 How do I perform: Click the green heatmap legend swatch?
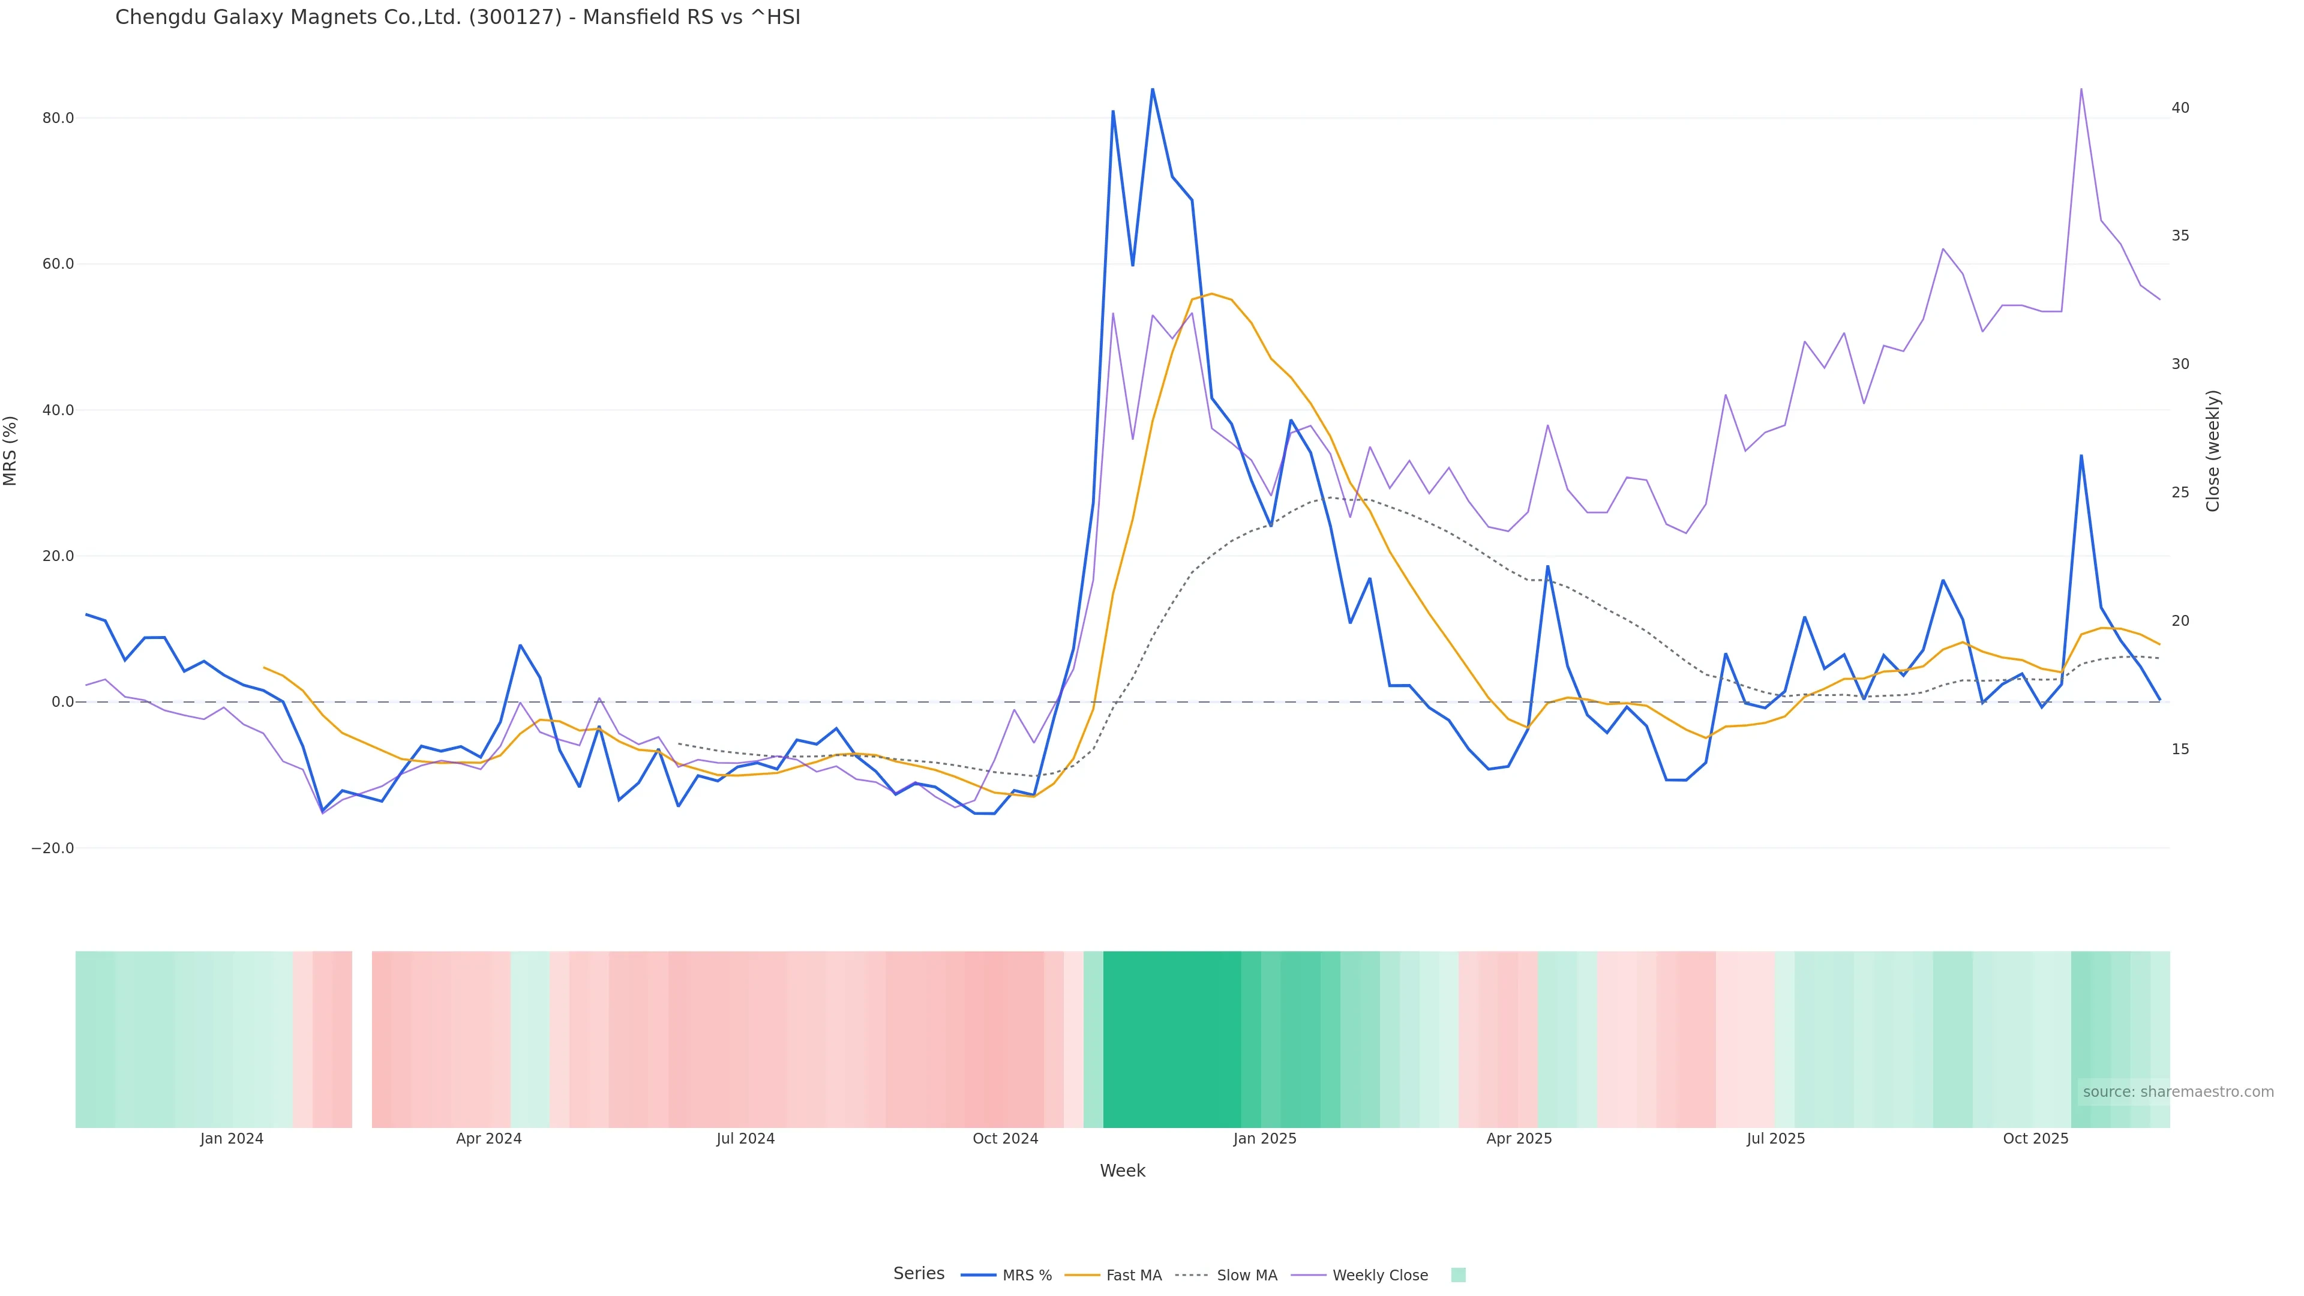(1458, 1276)
